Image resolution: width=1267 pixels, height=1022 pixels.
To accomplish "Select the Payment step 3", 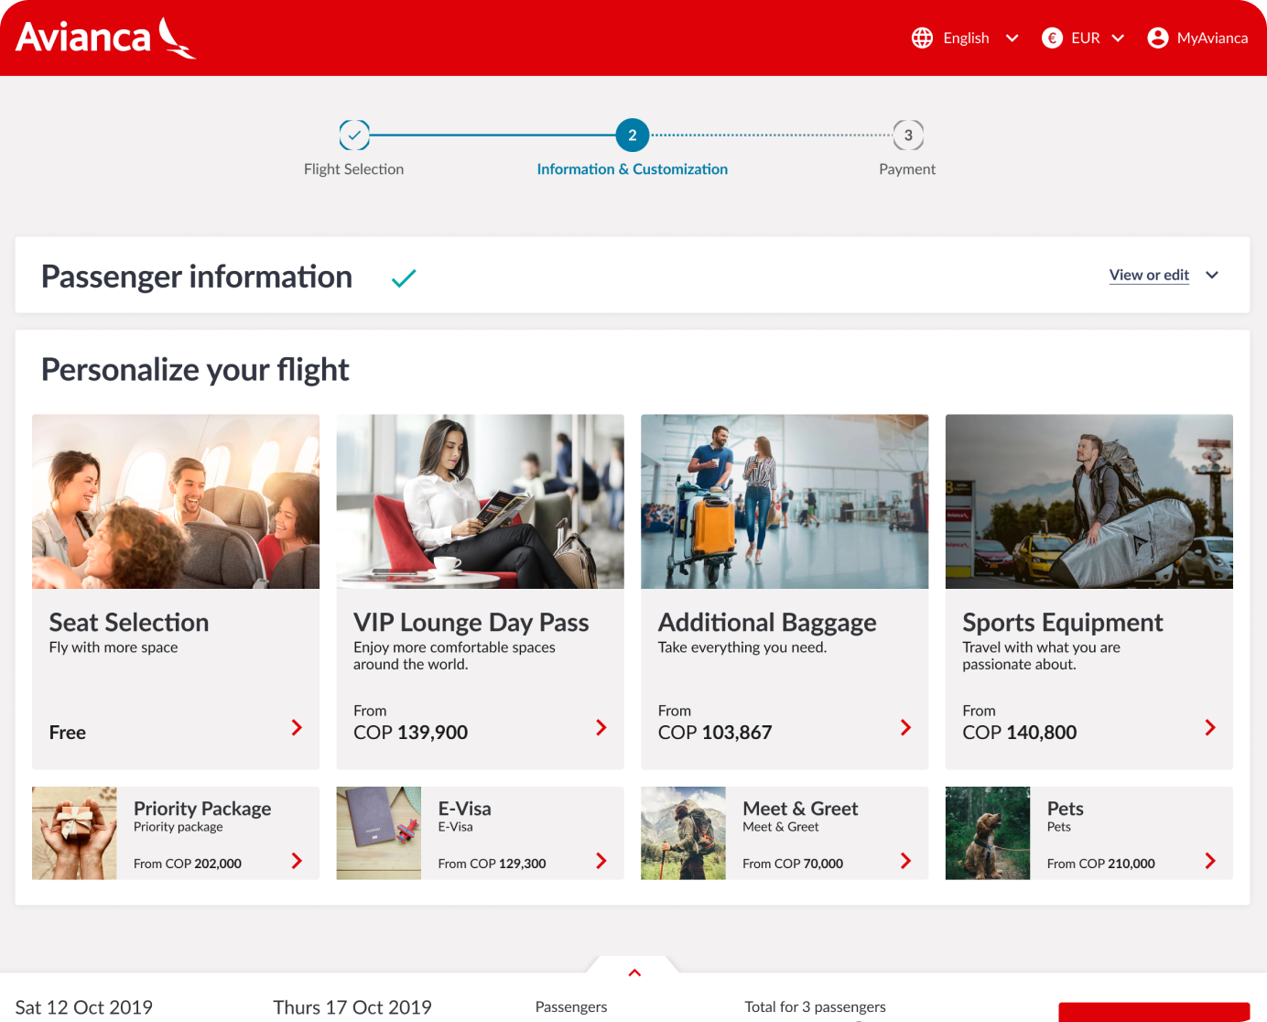I will pos(907,136).
